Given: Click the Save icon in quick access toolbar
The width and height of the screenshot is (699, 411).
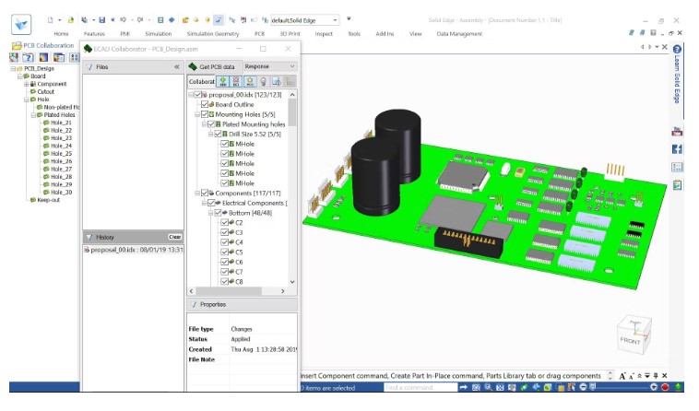Looking at the screenshot, I should click(x=100, y=19).
